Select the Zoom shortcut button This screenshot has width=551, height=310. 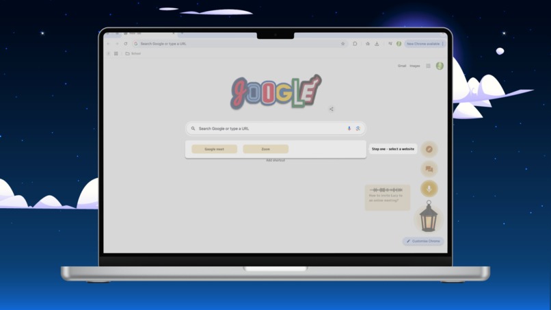pos(266,149)
